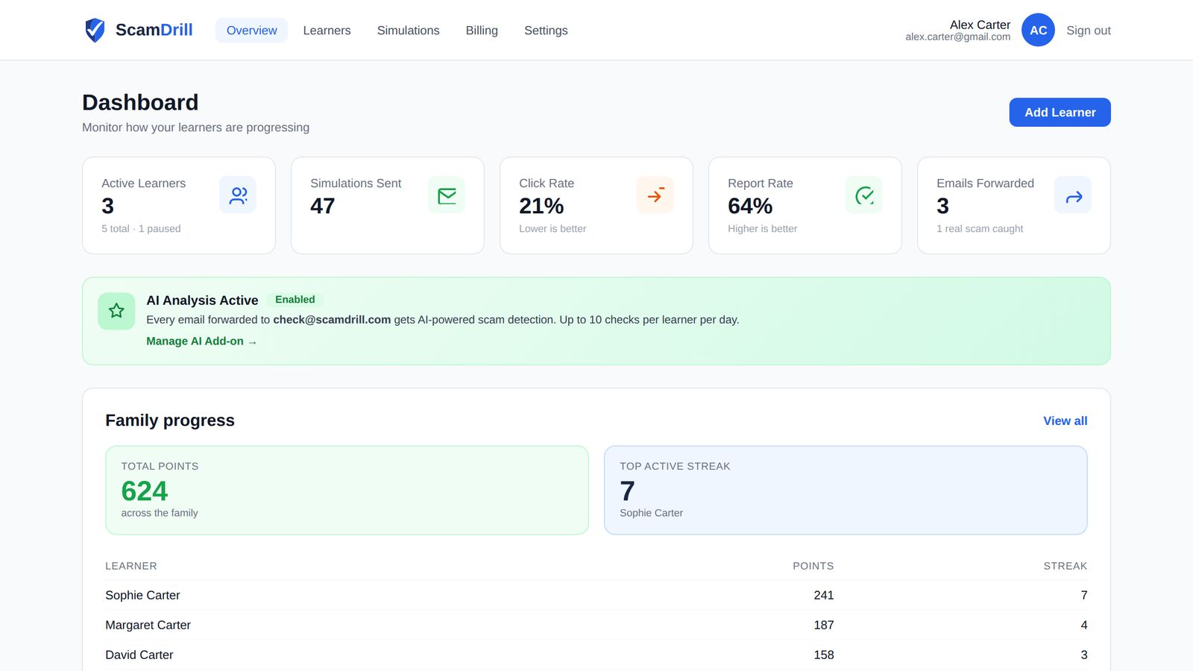Click the 21% click rate value

click(x=541, y=206)
